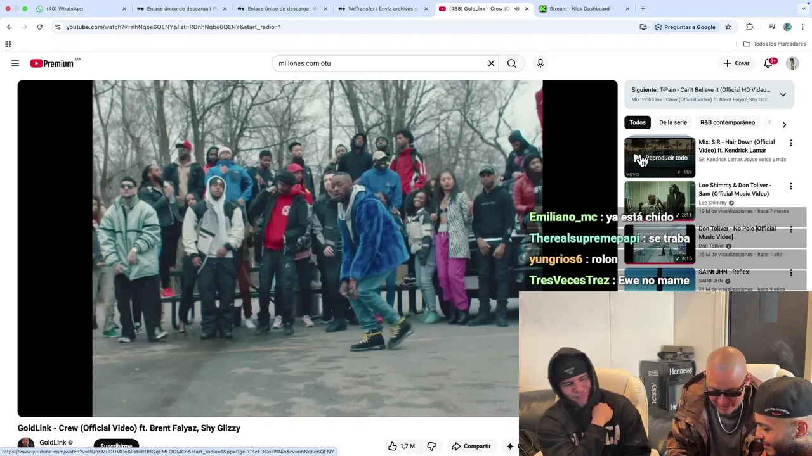The height and width of the screenshot is (456, 812).
Task: Open the GoldLink channel avatar
Action: coord(26,445)
